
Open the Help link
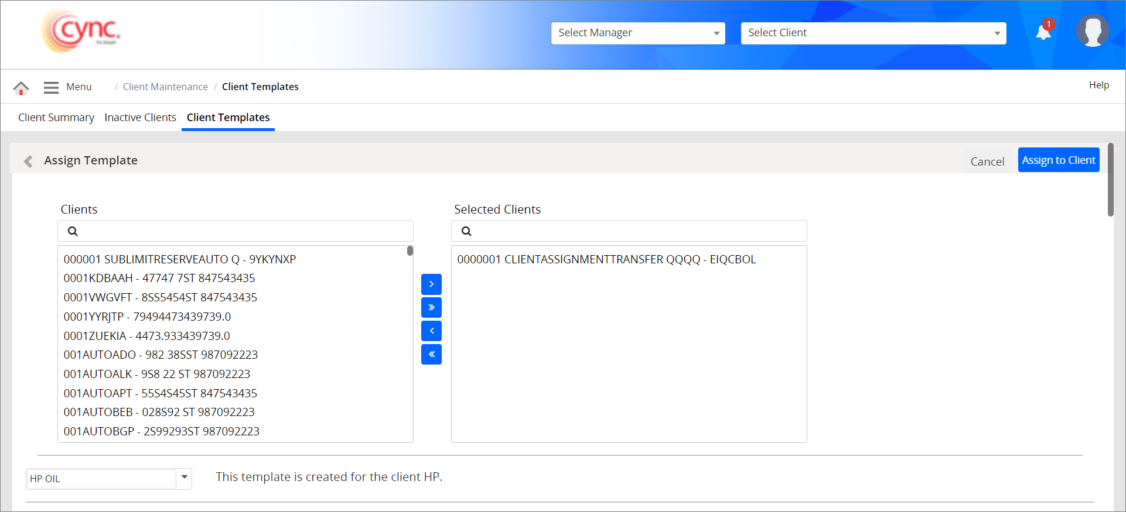[1098, 85]
